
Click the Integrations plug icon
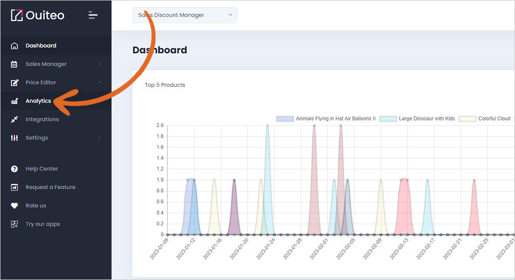(x=14, y=120)
